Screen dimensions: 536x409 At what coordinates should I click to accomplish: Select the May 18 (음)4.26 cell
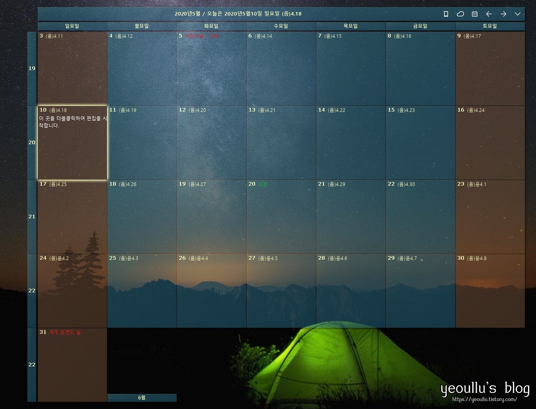click(x=142, y=217)
